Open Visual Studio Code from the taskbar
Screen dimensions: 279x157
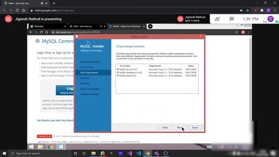click(x=139, y=153)
